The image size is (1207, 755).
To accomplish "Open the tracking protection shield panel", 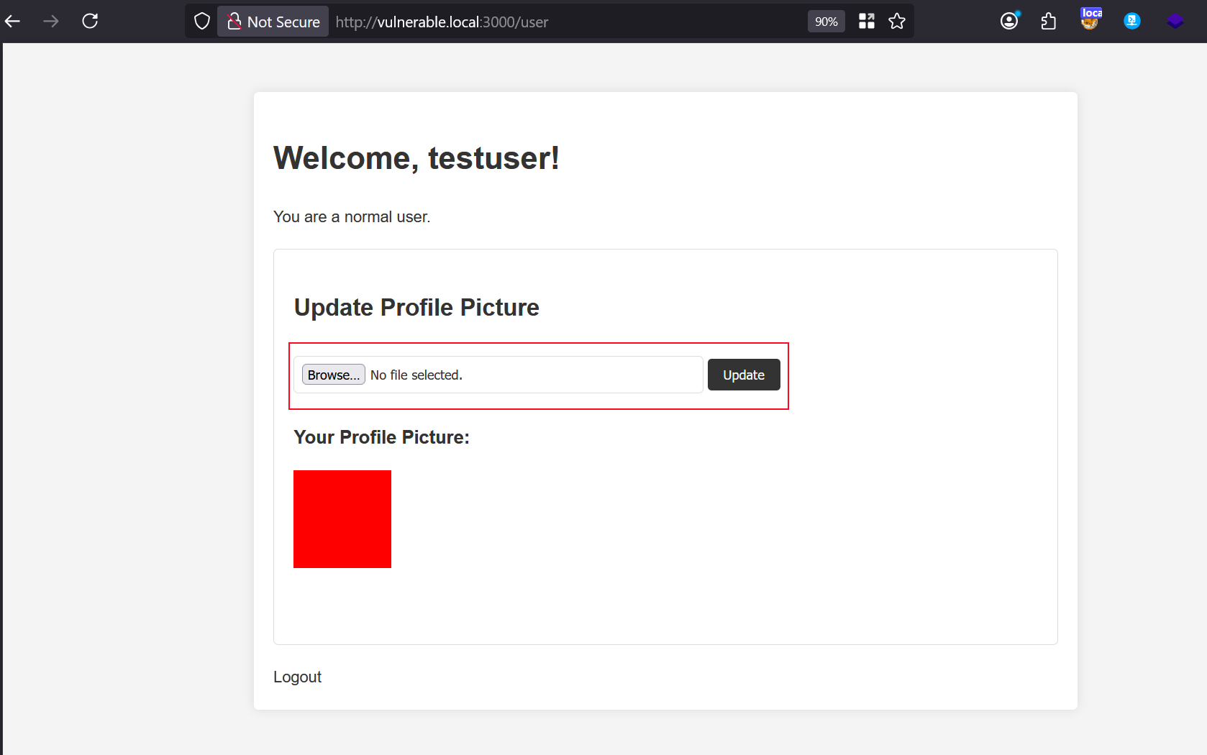I will point(202,22).
